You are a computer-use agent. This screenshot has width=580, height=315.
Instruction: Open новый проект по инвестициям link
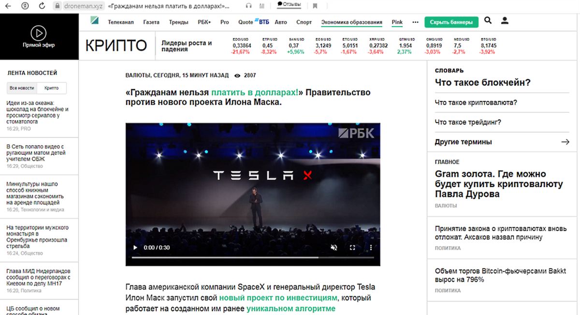click(278, 298)
